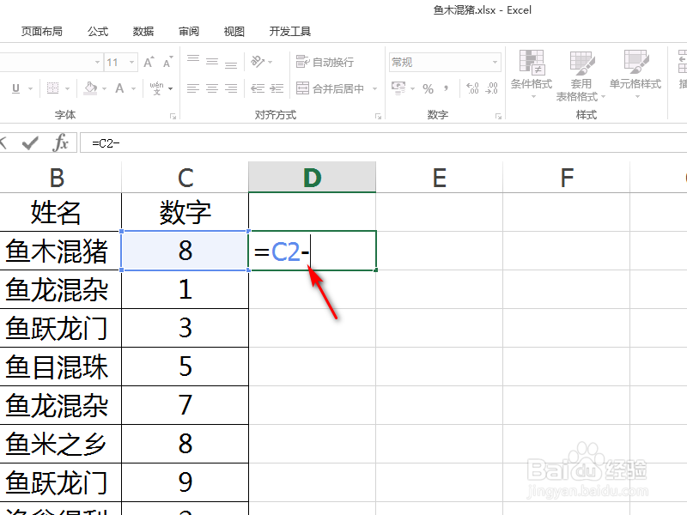Switch to the 开发工具 tab
Screen dimensions: 687x515
[x=289, y=32]
